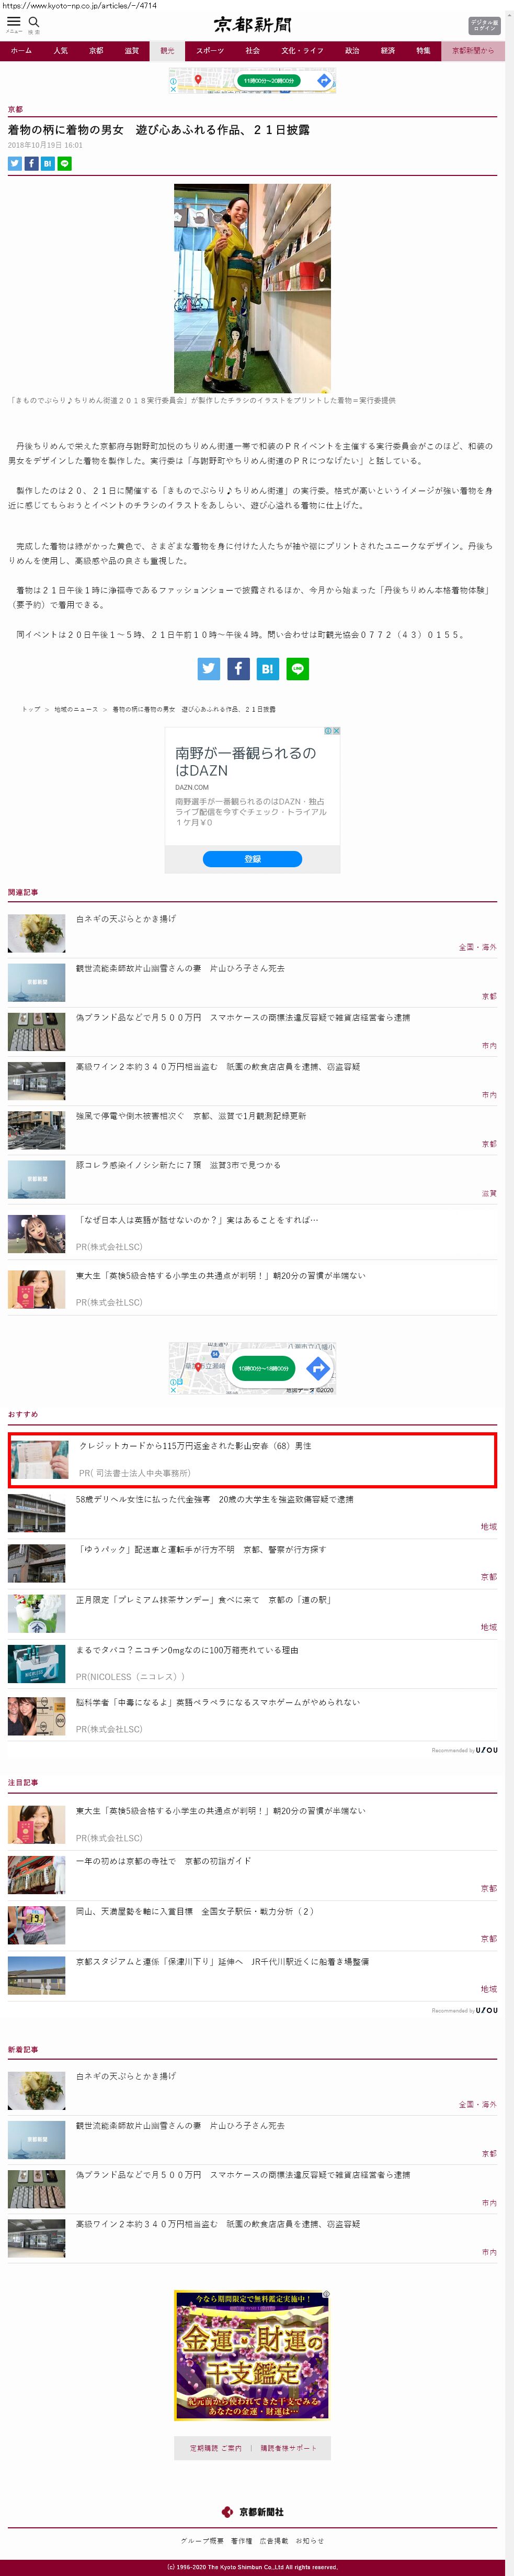514x2576 pixels.
Task: Select the 滋賀 navigation tab
Action: click(132, 51)
